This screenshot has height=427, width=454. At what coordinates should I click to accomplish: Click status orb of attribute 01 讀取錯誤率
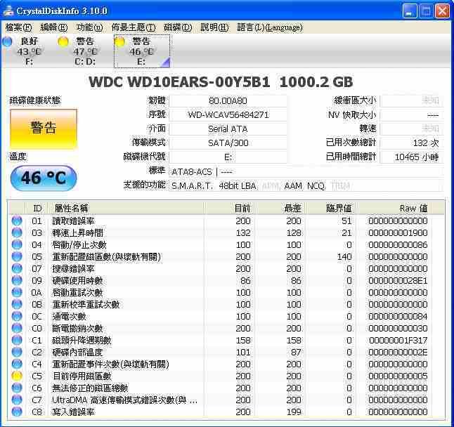pos(17,221)
